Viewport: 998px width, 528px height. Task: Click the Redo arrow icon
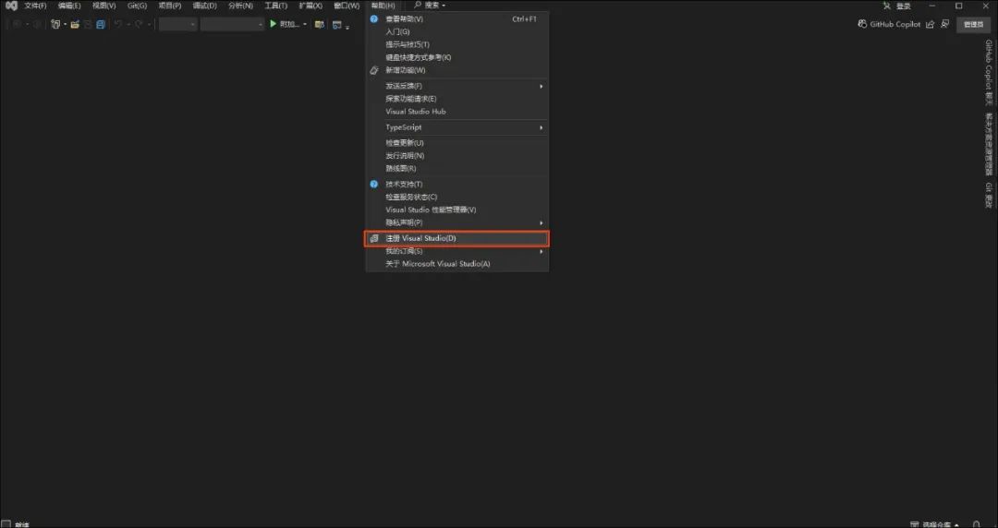[138, 24]
